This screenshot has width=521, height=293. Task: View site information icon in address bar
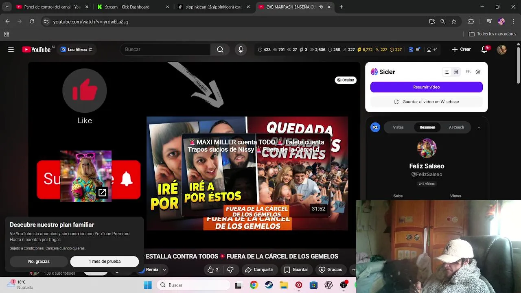pos(46,22)
